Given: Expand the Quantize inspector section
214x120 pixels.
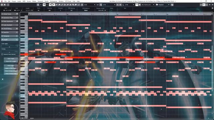Looking at the screenshot, I should coord(10,32).
